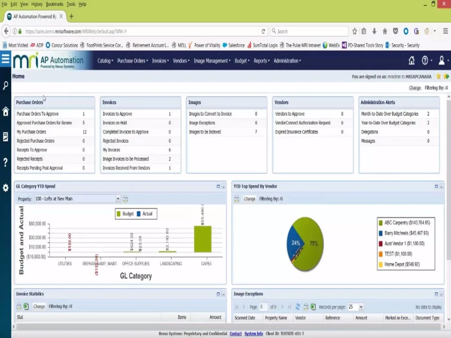Click the Excel export icon in Image Exceptions

313,307
